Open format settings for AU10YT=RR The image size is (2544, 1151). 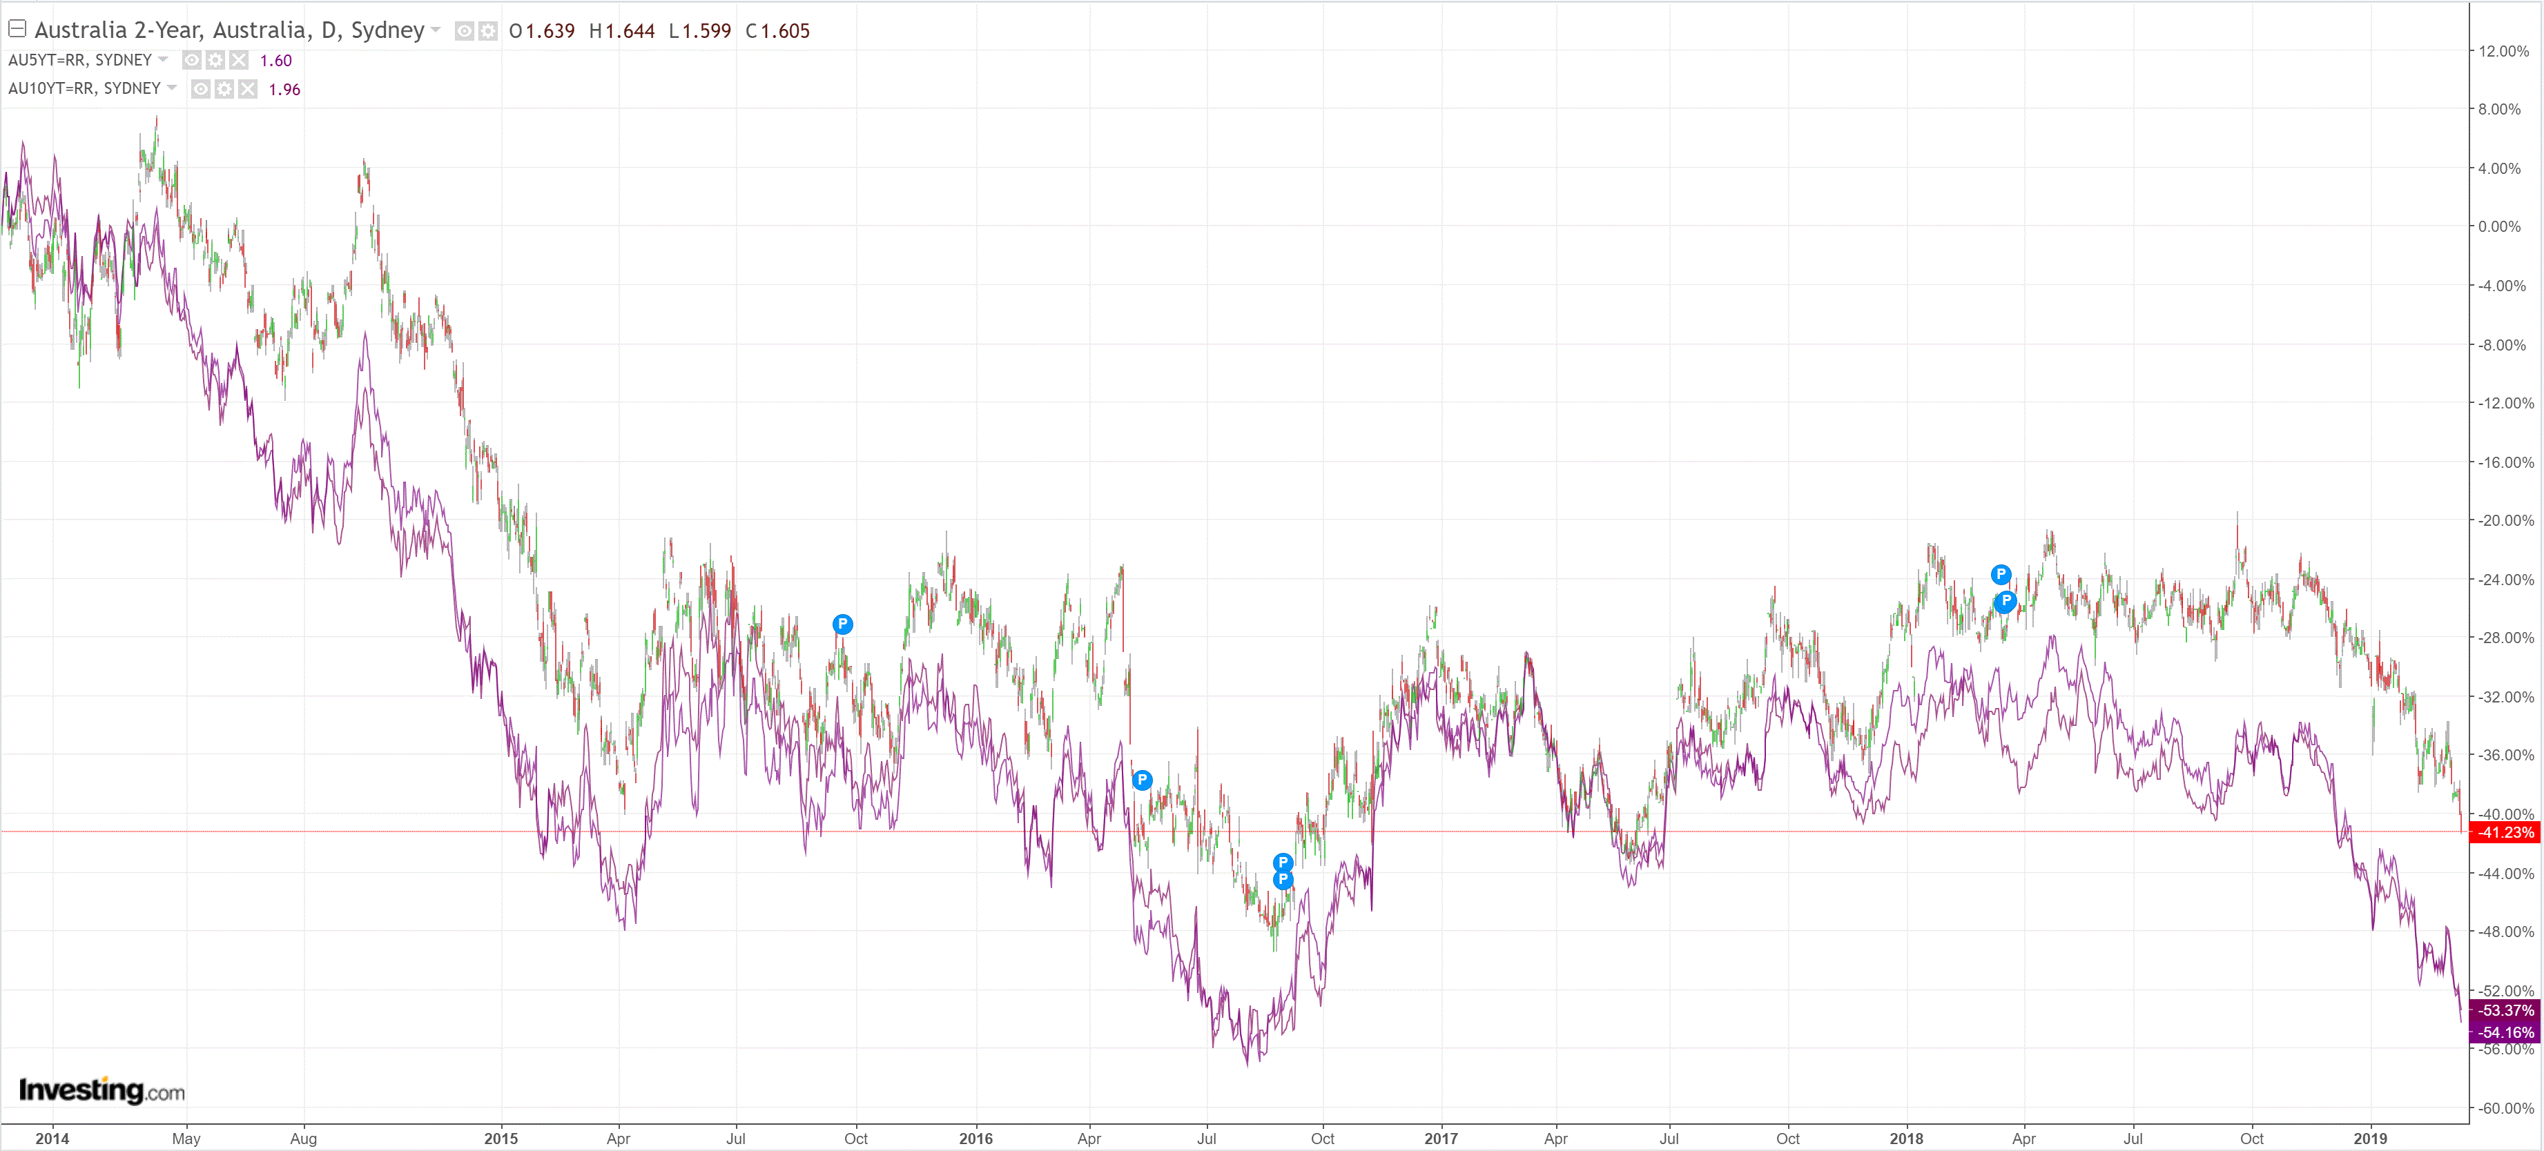click(x=224, y=89)
